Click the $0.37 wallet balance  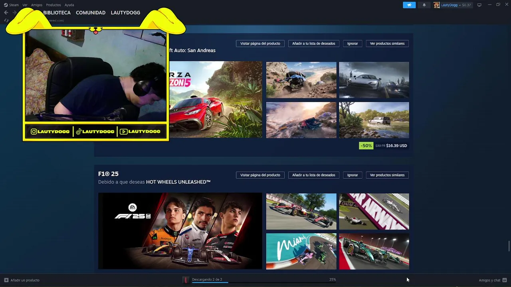tap(466, 5)
